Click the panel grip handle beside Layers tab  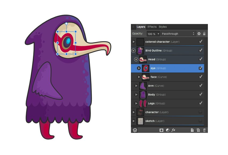[x=133, y=27]
